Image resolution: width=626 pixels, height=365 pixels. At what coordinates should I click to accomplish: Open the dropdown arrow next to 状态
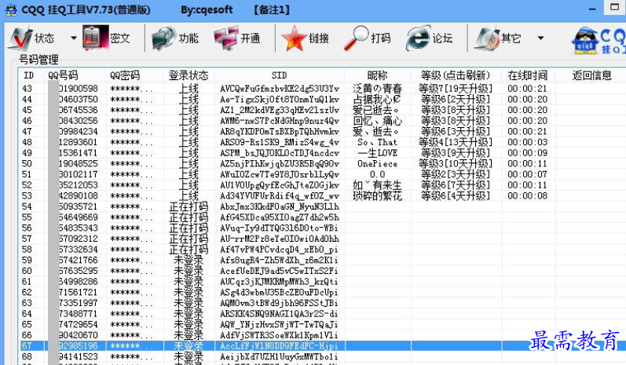pos(74,38)
